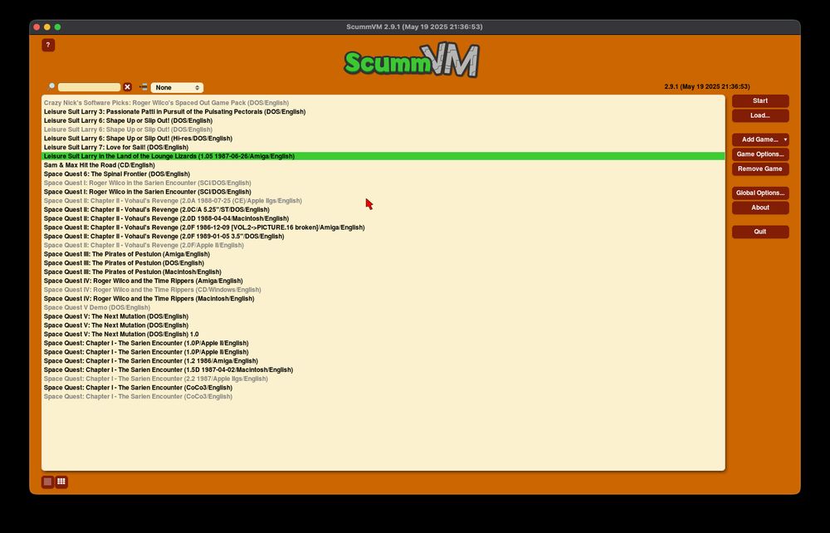
Task: Select Sarien Encounter 1.2 1986 Amiga entry
Action: click(x=383, y=361)
